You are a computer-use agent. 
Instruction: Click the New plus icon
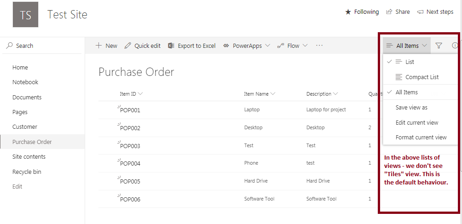pyautogui.click(x=98, y=46)
